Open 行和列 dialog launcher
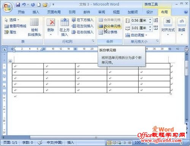This screenshot has height=146, width=190. (93, 41)
